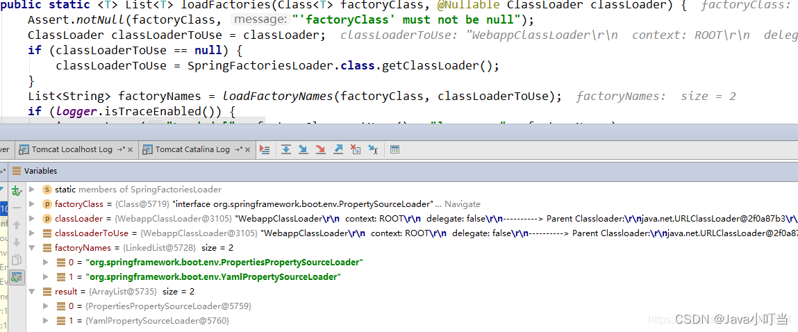Screen dimensions: 798x332
Task: Click the Tomcat Catalina Log tab icon
Action: tap(148, 150)
